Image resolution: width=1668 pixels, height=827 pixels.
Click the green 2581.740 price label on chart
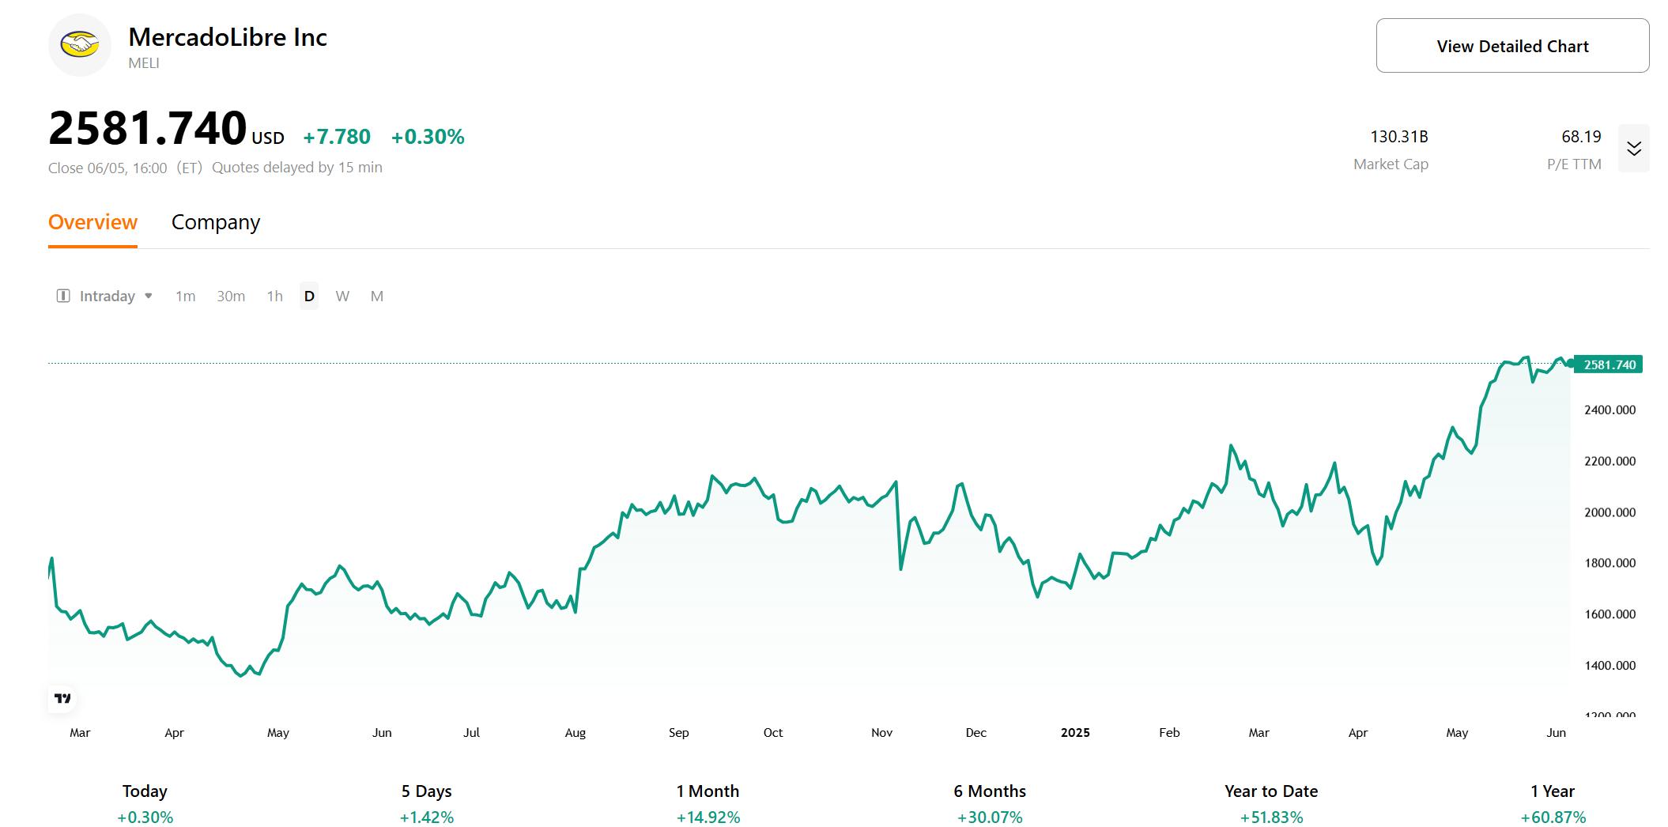click(x=1609, y=364)
